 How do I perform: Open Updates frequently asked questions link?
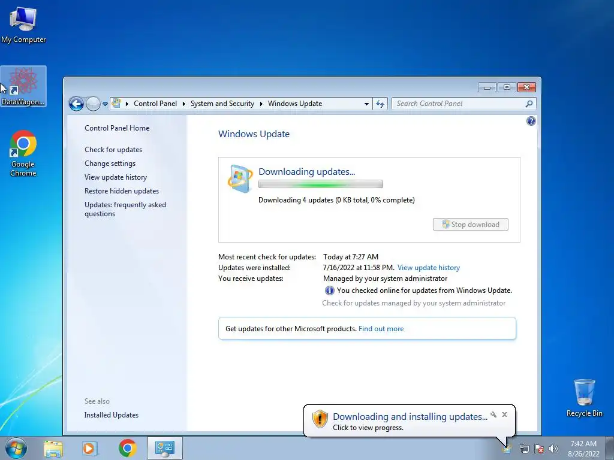[x=125, y=209]
